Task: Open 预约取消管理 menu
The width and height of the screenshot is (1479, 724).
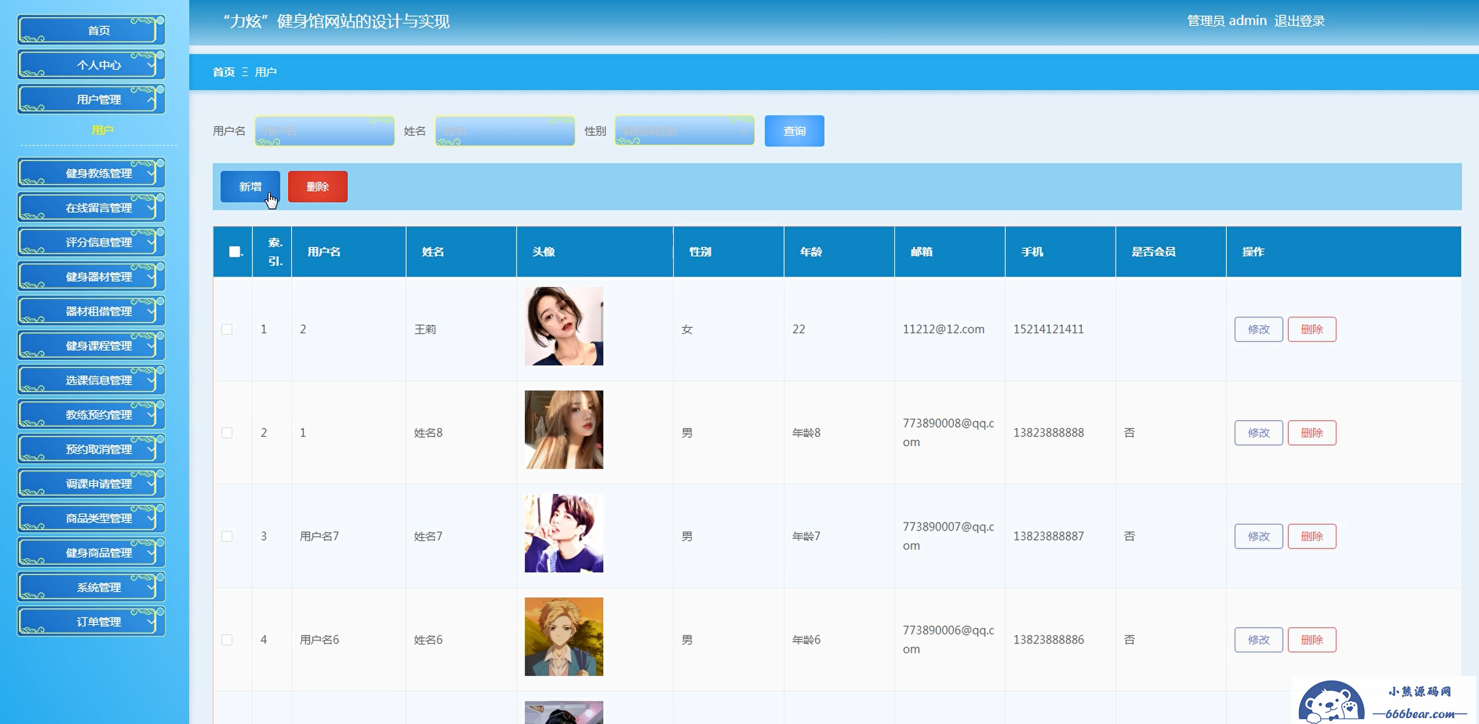Action: pos(91,448)
